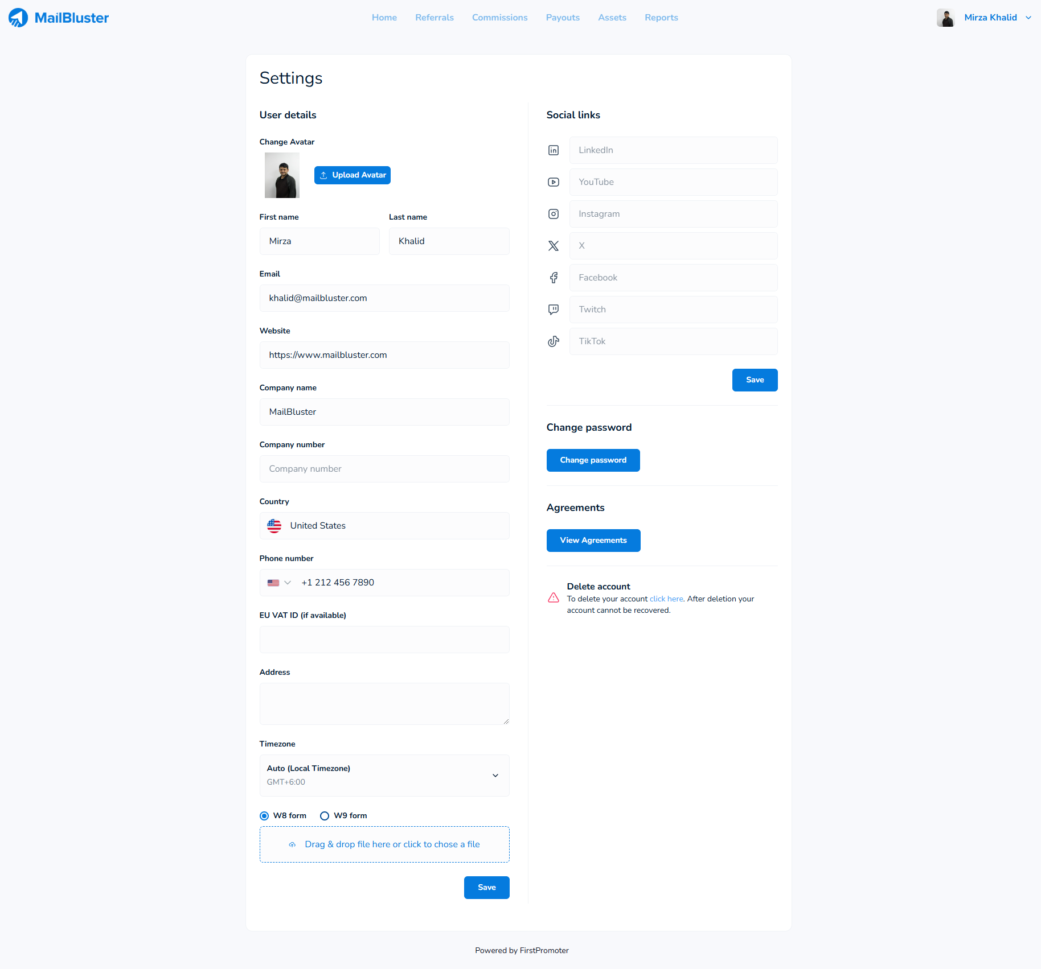This screenshot has height=969, width=1041.
Task: Click the Twitch icon in Social links
Action: [553, 310]
